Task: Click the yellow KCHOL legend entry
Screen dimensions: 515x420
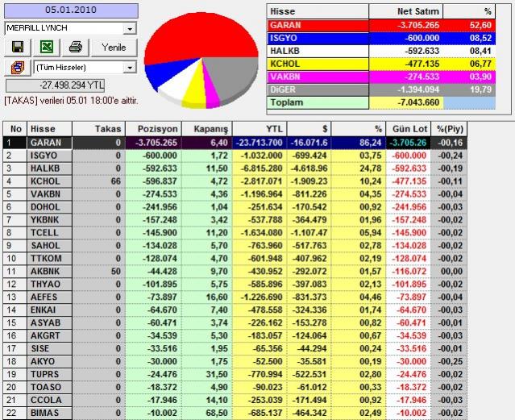Action: click(318, 61)
